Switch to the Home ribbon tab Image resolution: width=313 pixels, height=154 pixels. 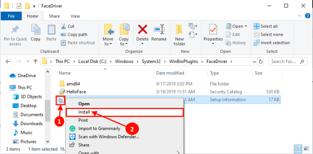[32, 16]
